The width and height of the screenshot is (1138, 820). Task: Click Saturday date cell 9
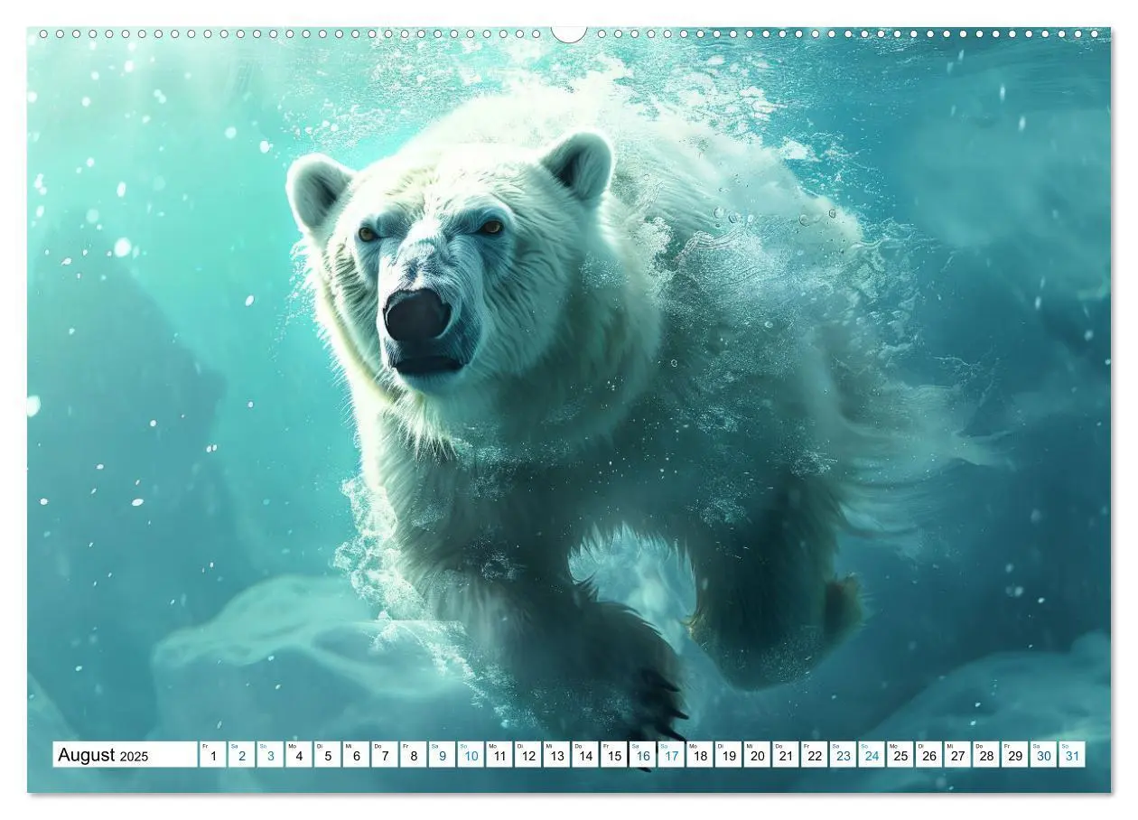click(x=442, y=755)
